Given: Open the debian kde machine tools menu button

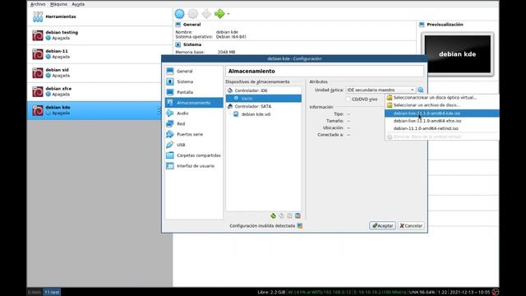Looking at the screenshot, I should point(159,110).
